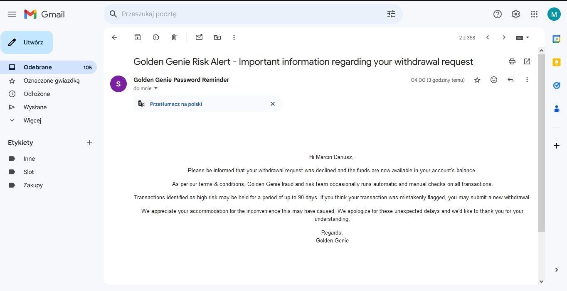Archive this email with the archive icon

pos(138,37)
